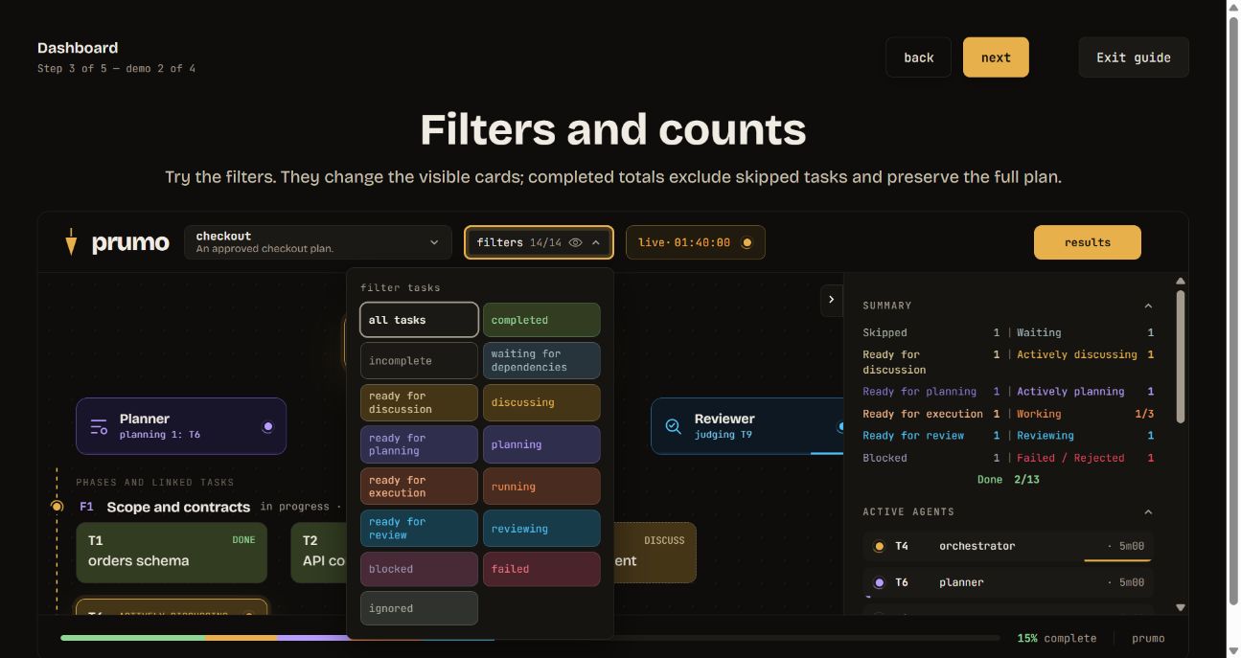1241x658 pixels.
Task: Toggle 'ready for execution' filter
Action: pos(419,487)
